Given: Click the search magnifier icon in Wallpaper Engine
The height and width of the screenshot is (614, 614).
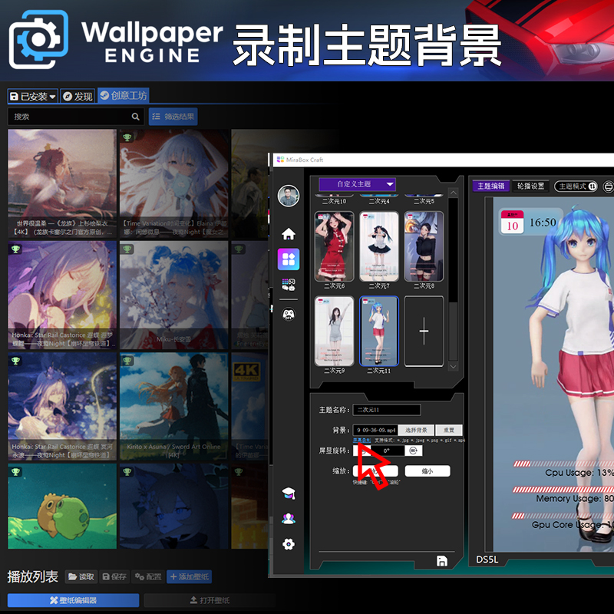Looking at the screenshot, I should 136,117.
